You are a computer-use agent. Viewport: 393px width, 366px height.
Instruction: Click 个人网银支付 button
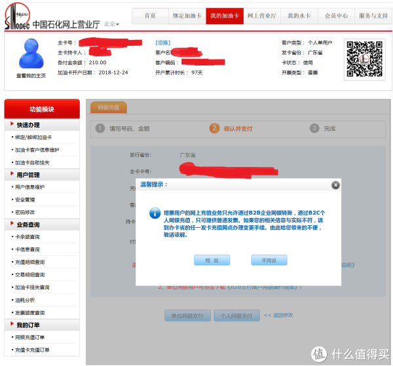[x=236, y=316]
